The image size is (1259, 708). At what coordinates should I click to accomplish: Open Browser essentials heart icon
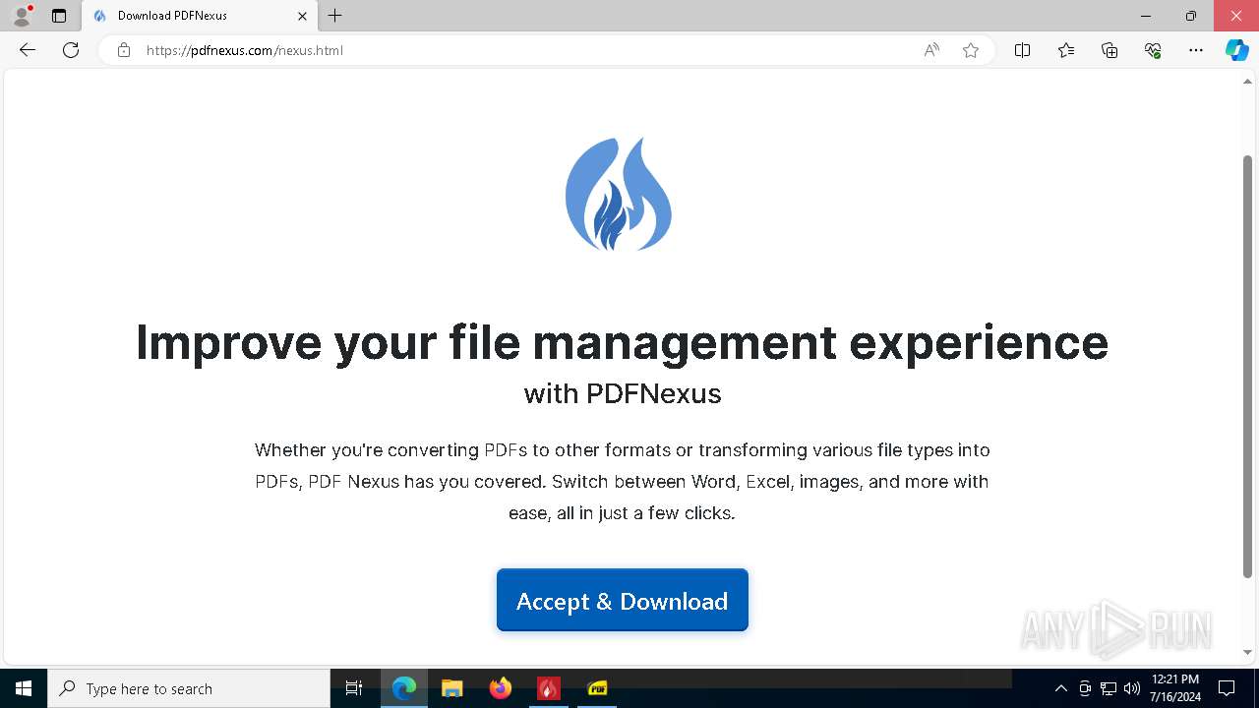click(1153, 50)
